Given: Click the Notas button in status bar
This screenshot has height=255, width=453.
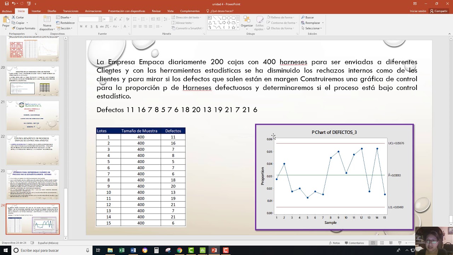Looking at the screenshot, I should (x=334, y=243).
